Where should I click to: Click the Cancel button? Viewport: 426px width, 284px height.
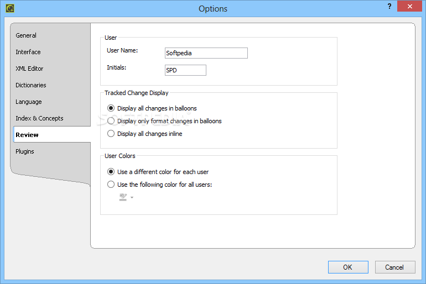pos(395,267)
